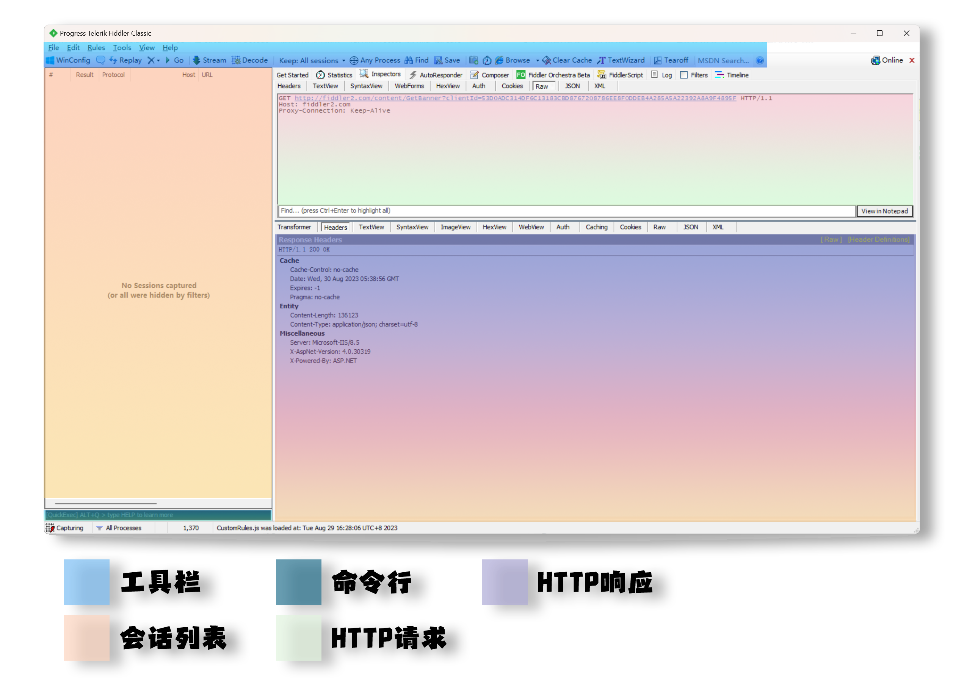This screenshot has height=680, width=964.
Task: Select the Inspectors tab
Action: point(380,74)
